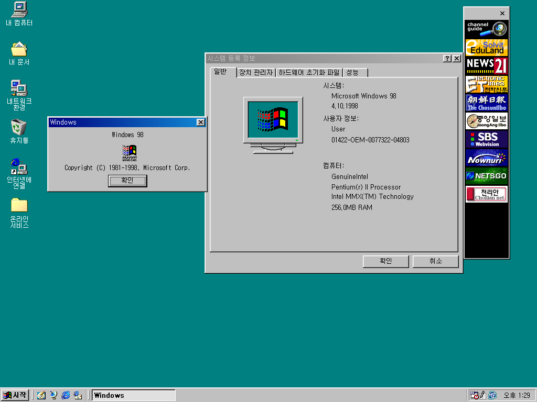
Task: Click the GenuineIntel text
Action: (x=350, y=177)
